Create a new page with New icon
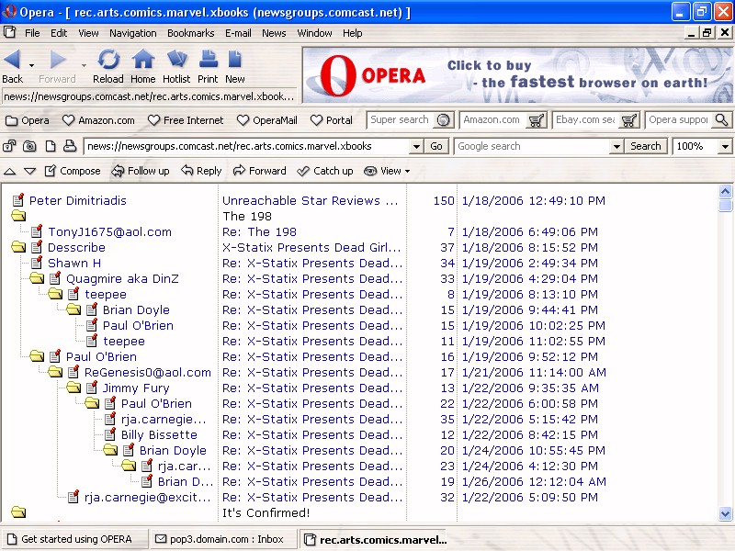This screenshot has width=735, height=551. tap(235, 61)
